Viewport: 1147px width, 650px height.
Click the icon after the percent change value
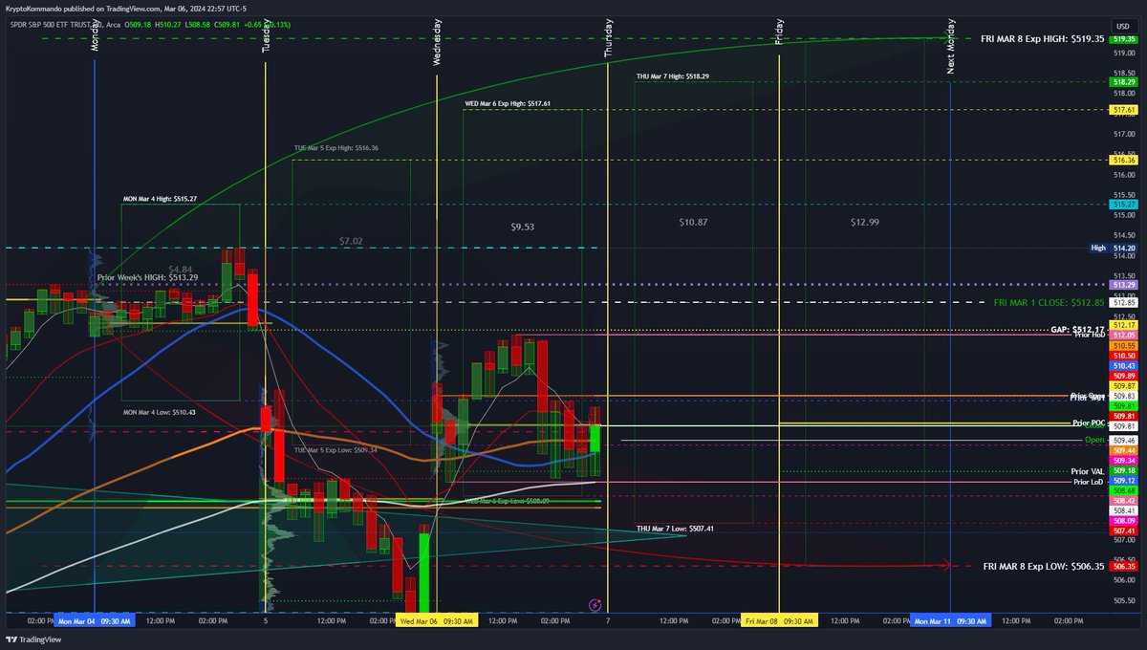click(x=296, y=26)
